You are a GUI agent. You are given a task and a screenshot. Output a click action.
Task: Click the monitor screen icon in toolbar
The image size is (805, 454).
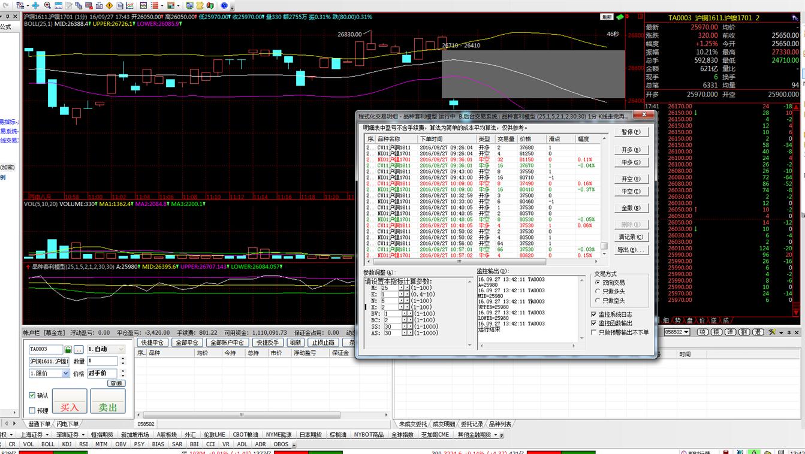point(189,5)
